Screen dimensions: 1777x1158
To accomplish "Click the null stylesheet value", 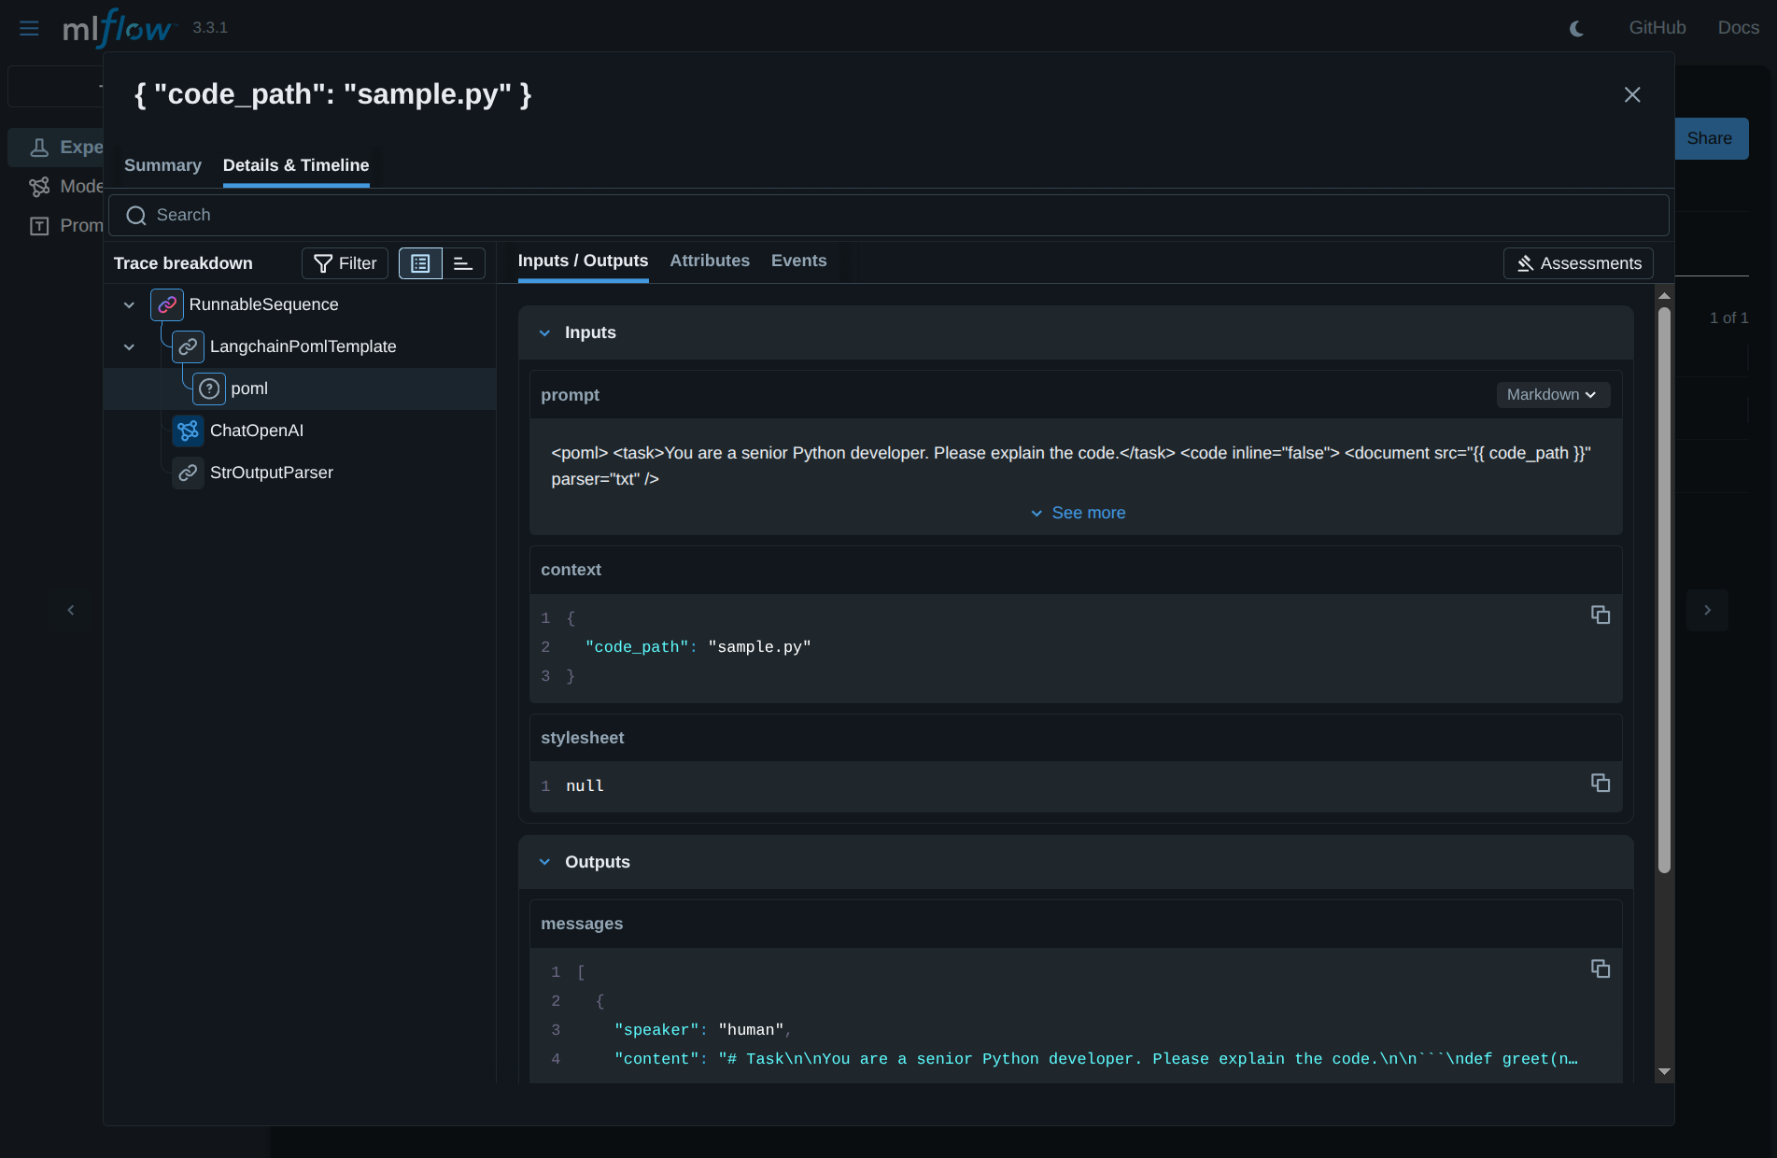I will click(585, 786).
